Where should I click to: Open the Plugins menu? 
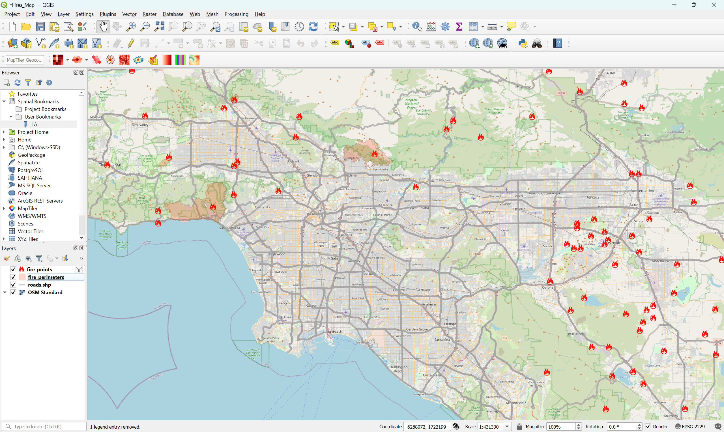pos(108,14)
